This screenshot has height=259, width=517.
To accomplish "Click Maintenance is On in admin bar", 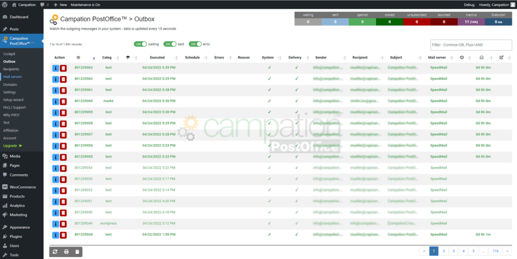I will click(85, 5).
